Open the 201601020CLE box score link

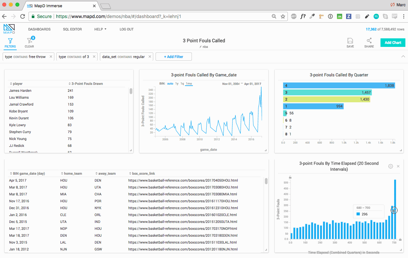182,215
